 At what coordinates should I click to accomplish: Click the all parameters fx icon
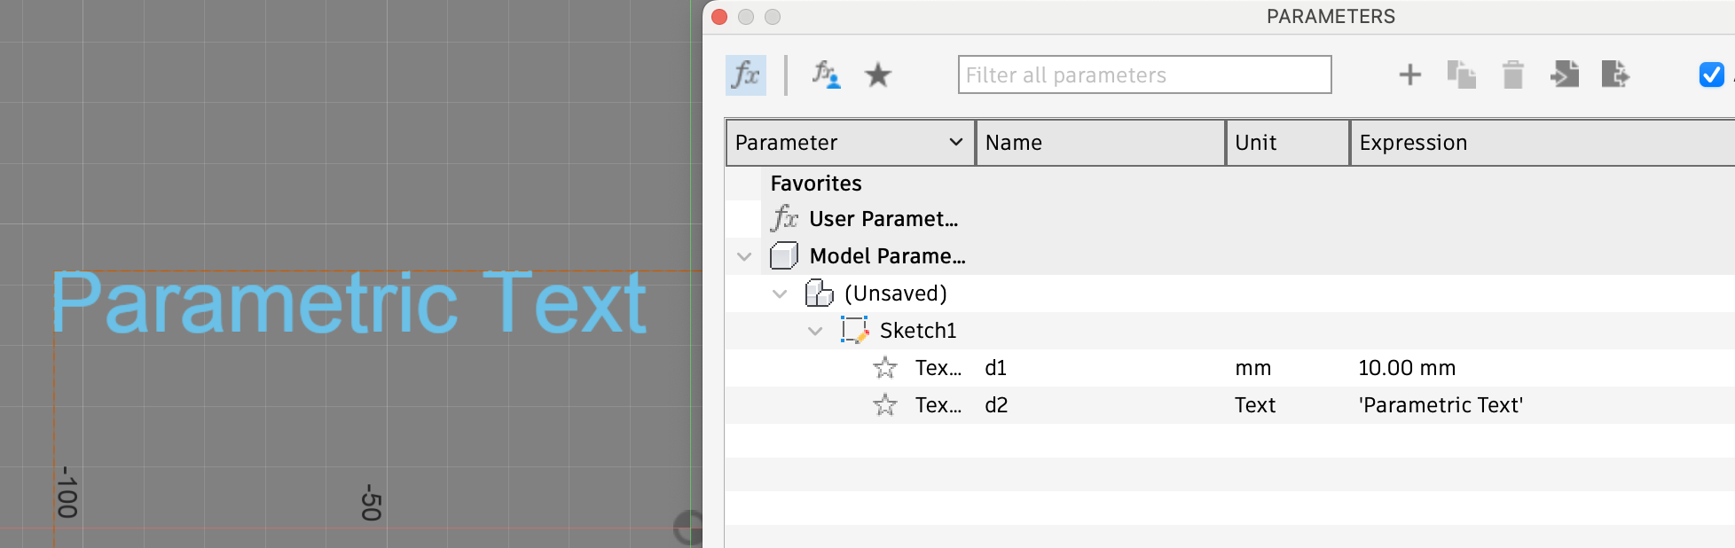click(746, 75)
